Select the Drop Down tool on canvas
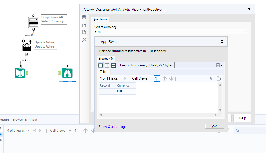 pos(33,22)
